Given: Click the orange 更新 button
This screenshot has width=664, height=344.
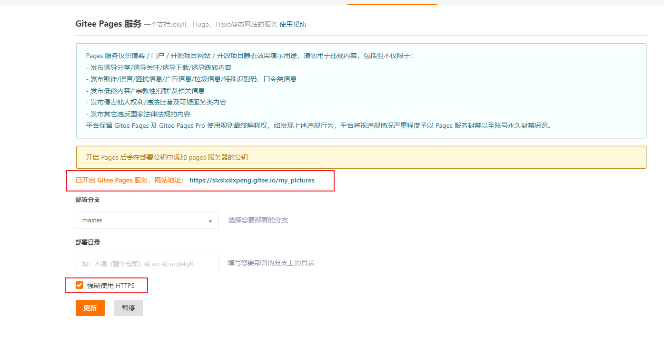Looking at the screenshot, I should (90, 308).
